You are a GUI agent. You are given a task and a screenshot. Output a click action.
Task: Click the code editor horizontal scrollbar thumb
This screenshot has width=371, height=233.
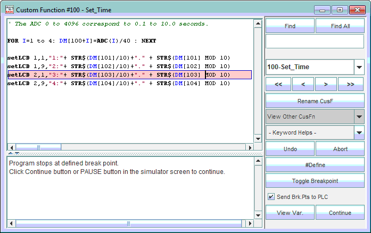click(38, 147)
